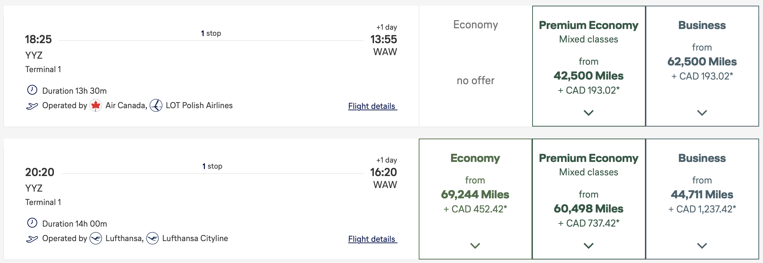Click the Lufthansa Cityline logo icon
The width and height of the screenshot is (763, 263).
pos(153,238)
